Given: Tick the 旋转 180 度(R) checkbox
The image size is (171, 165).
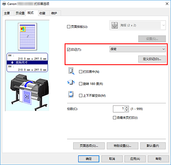Looking at the screenshot, I should click(x=81, y=84).
